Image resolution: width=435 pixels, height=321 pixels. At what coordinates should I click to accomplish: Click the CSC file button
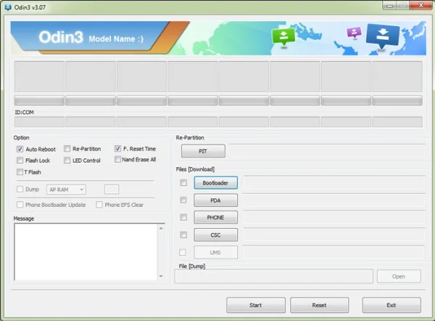pos(215,235)
